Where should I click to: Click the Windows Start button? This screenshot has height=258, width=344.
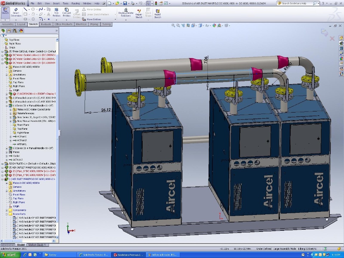10,255
